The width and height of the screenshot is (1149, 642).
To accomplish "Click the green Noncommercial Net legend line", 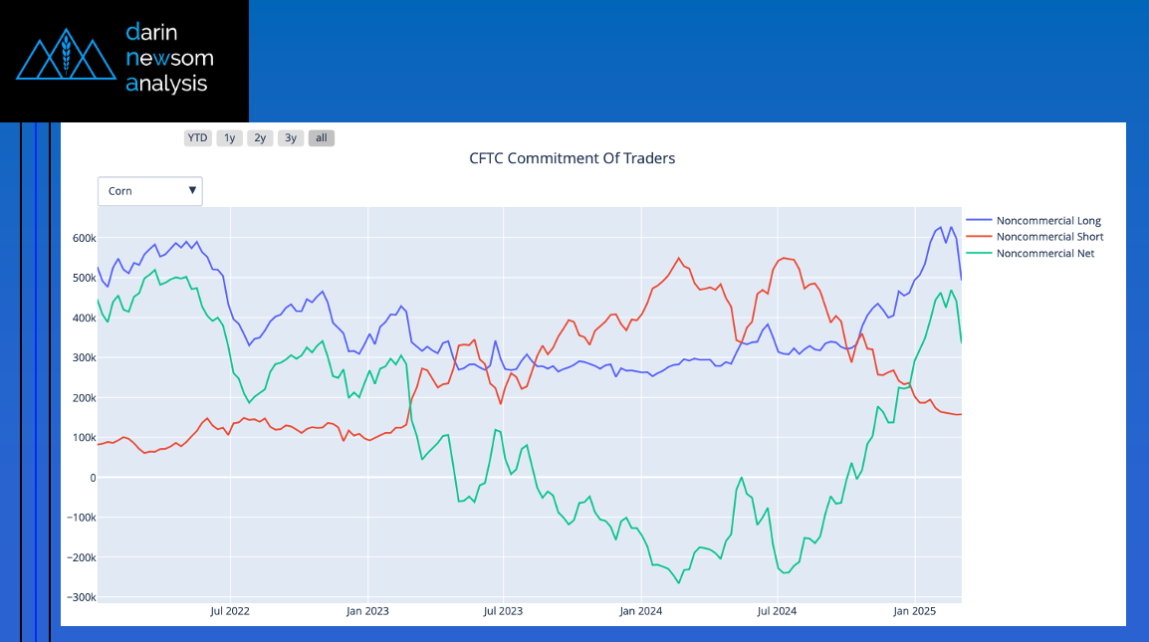I will pos(979,254).
